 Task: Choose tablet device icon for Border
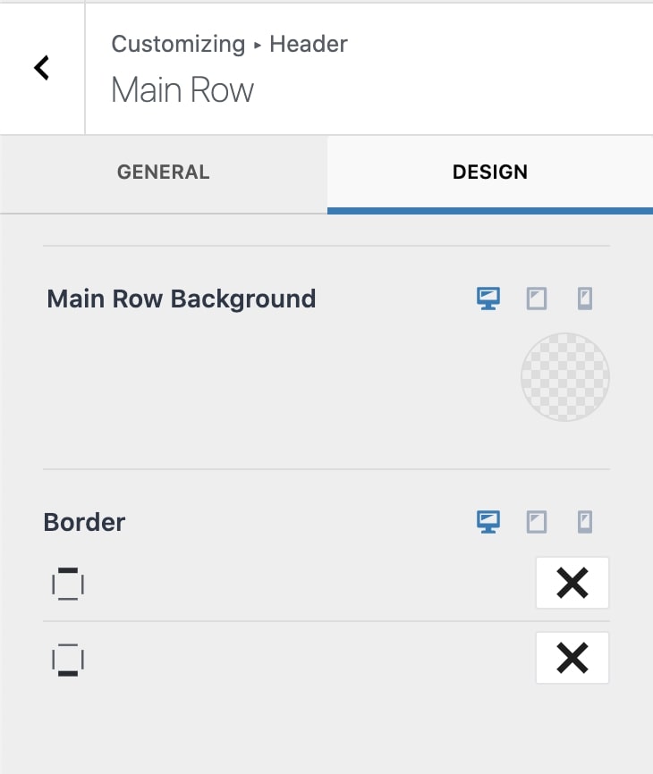tap(537, 522)
